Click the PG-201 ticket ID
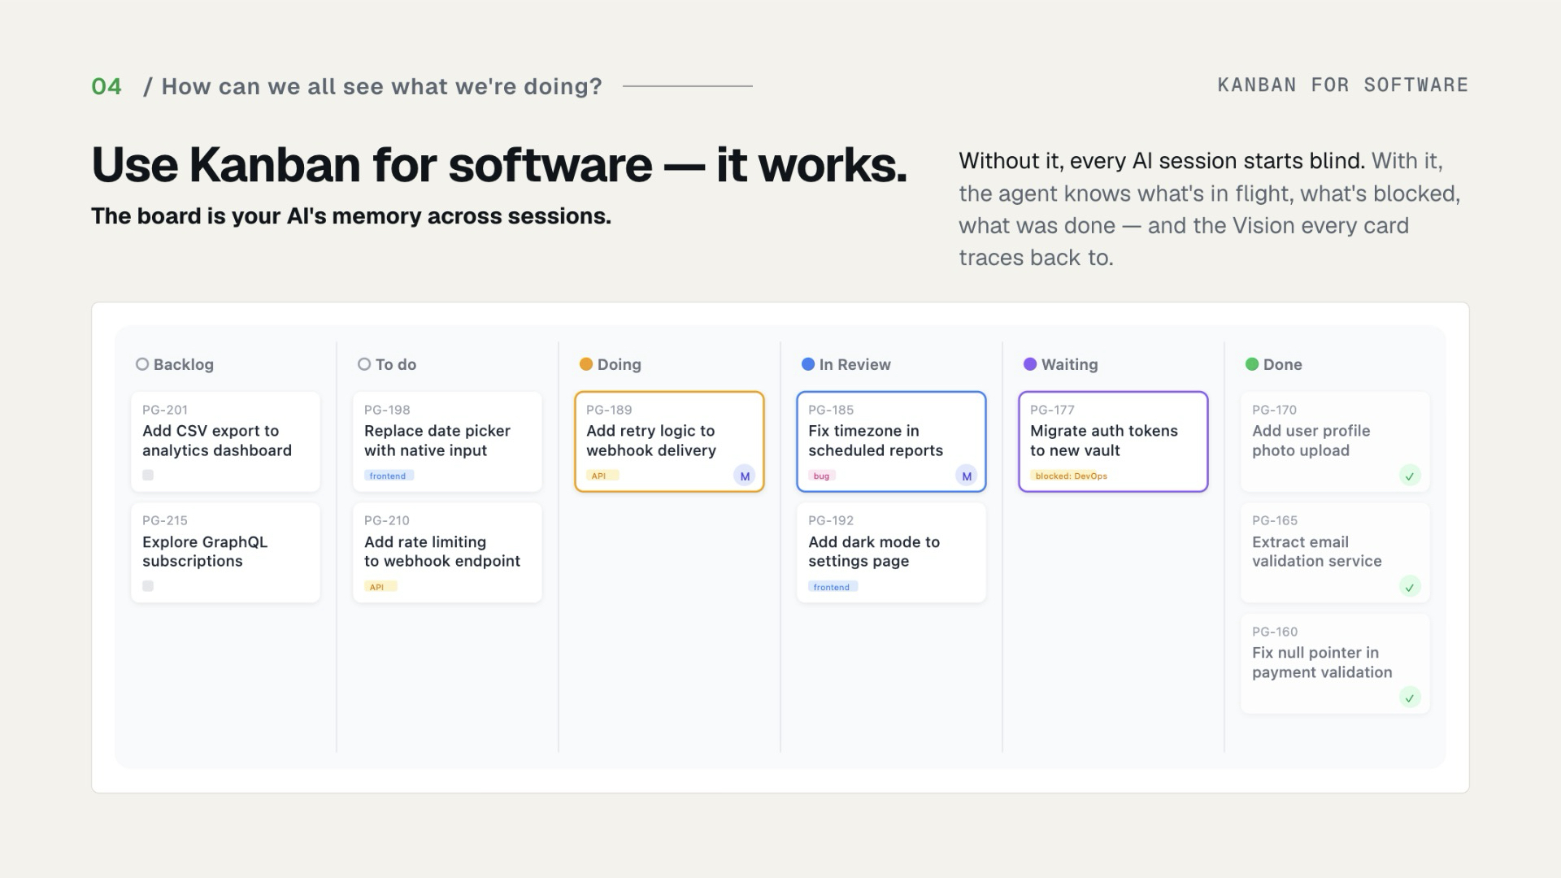Viewport: 1561px width, 878px height. coord(165,410)
